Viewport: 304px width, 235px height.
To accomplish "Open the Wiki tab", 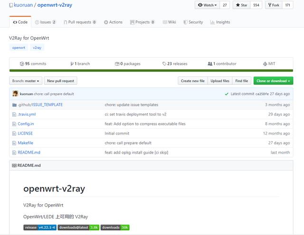I will 170,22.
